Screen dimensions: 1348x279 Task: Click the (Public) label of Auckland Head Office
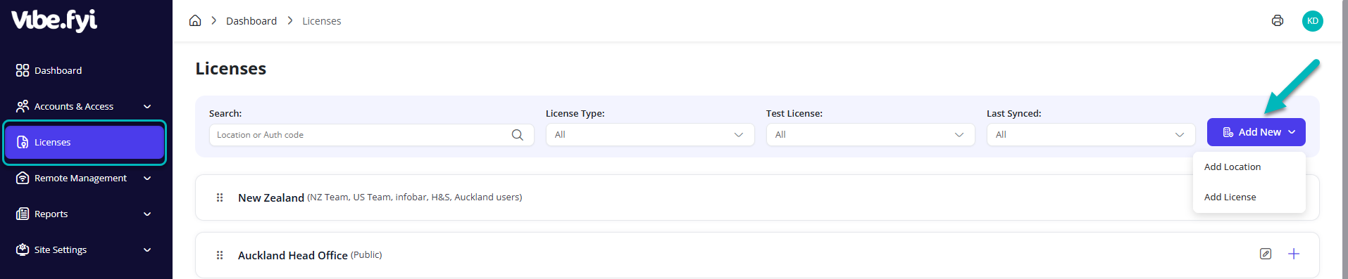click(x=366, y=255)
